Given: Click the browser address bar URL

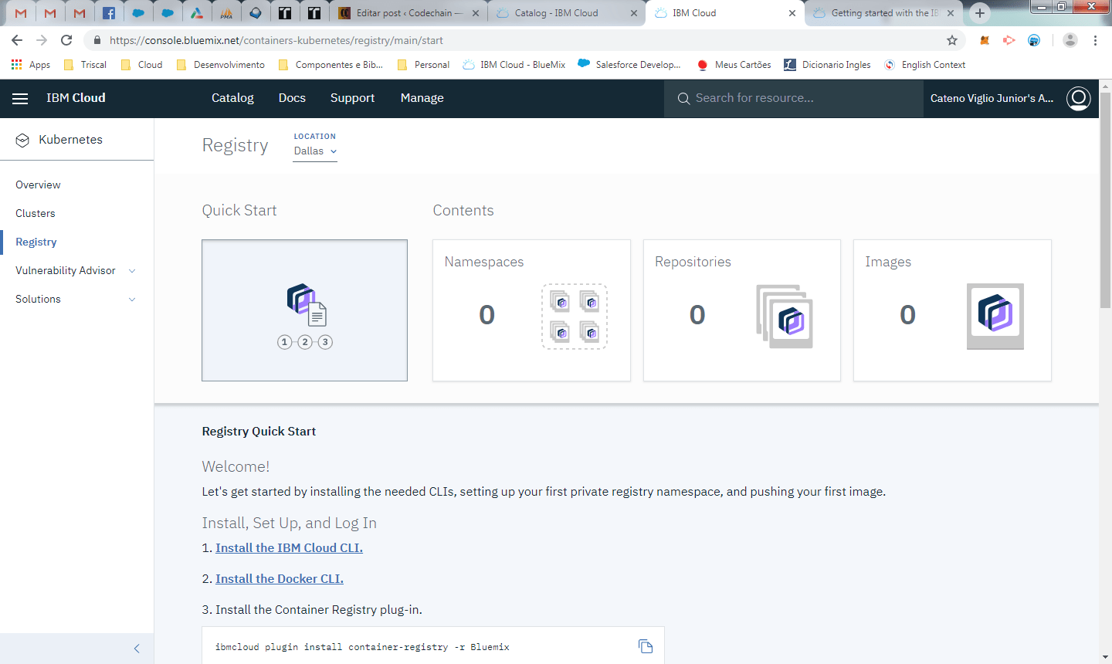Looking at the screenshot, I should [276, 40].
